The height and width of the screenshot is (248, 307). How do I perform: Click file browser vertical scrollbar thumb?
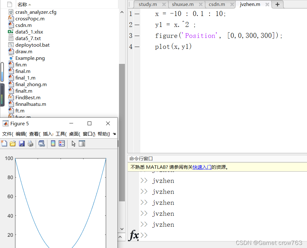(122, 132)
